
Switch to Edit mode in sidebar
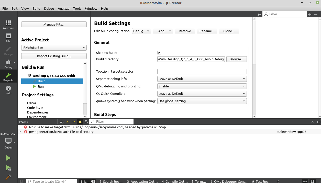[x=8, y=38]
